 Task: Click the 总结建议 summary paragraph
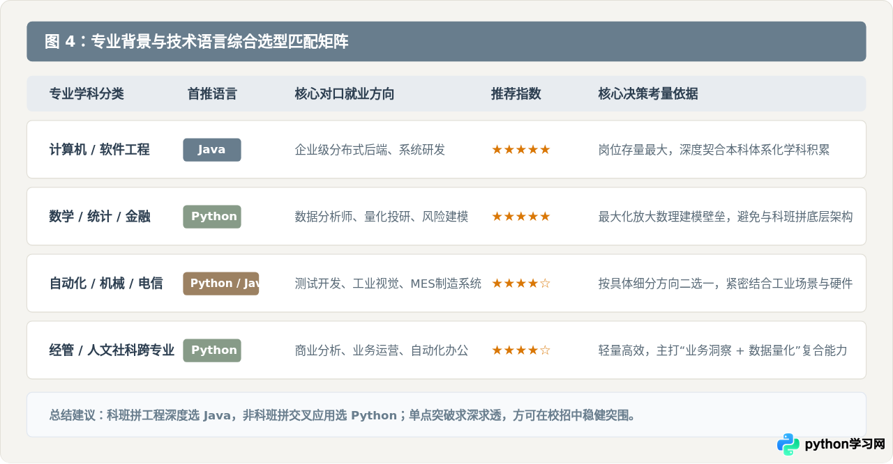click(x=343, y=415)
